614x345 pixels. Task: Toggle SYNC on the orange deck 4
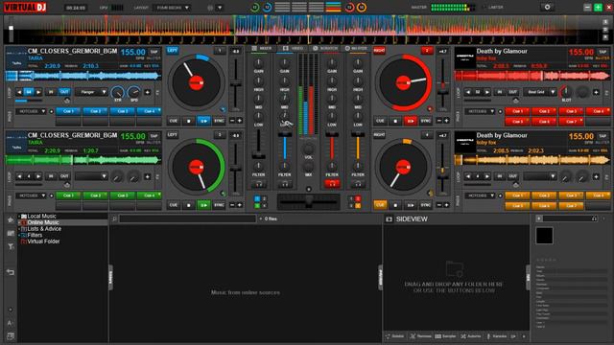coord(425,205)
